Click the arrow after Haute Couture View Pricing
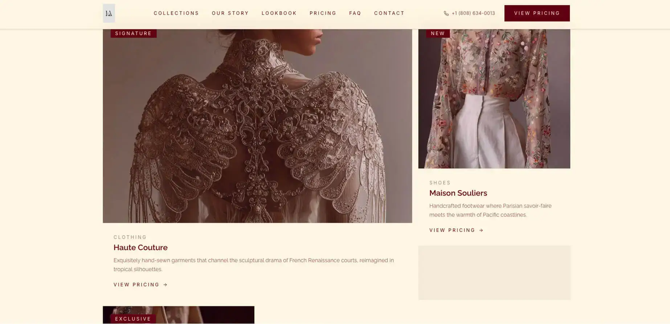The height and width of the screenshot is (324, 670). coord(166,285)
